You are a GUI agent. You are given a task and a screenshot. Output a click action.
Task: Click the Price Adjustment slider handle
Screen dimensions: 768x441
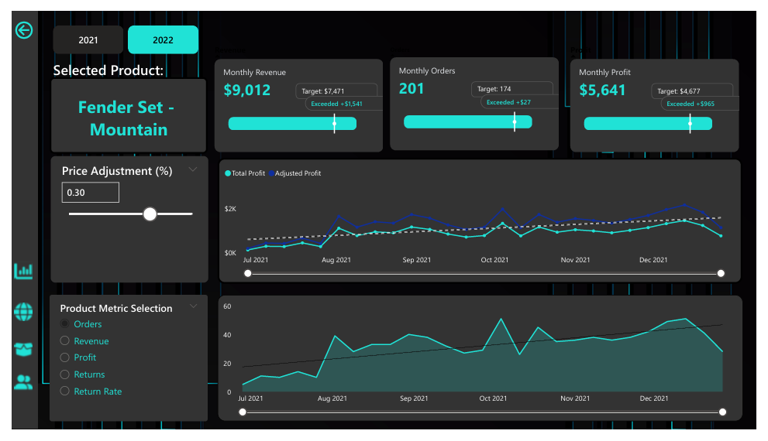coord(150,214)
